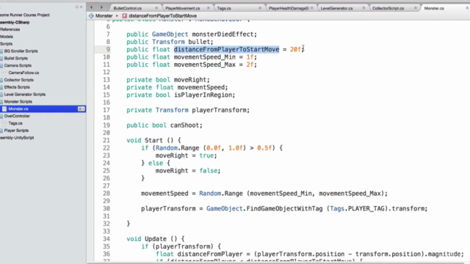Image resolution: width=470 pixels, height=264 pixels.
Task: Open Tags.cs from the solution tree
Action: coord(15,123)
